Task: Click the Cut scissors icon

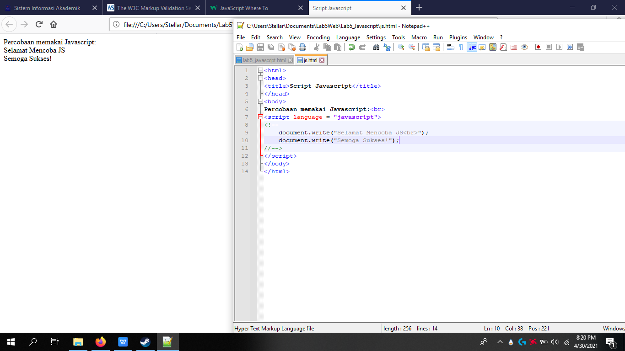Action: tap(316, 47)
